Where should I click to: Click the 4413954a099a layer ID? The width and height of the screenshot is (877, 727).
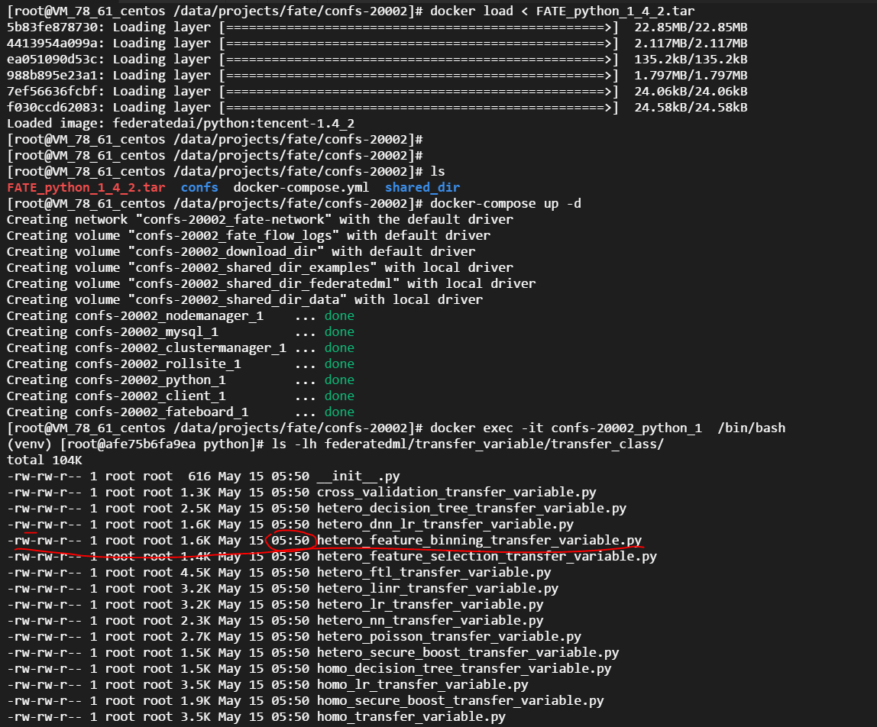[x=52, y=44]
